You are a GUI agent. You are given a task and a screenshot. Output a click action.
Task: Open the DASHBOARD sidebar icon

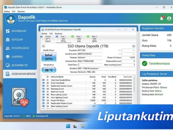click(x=7, y=31)
